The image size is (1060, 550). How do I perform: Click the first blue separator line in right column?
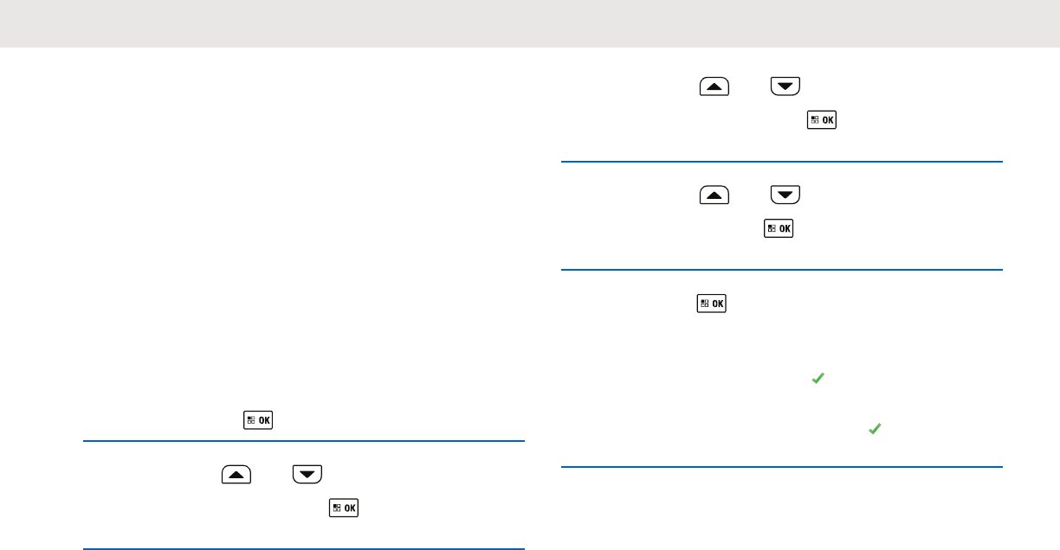(782, 161)
